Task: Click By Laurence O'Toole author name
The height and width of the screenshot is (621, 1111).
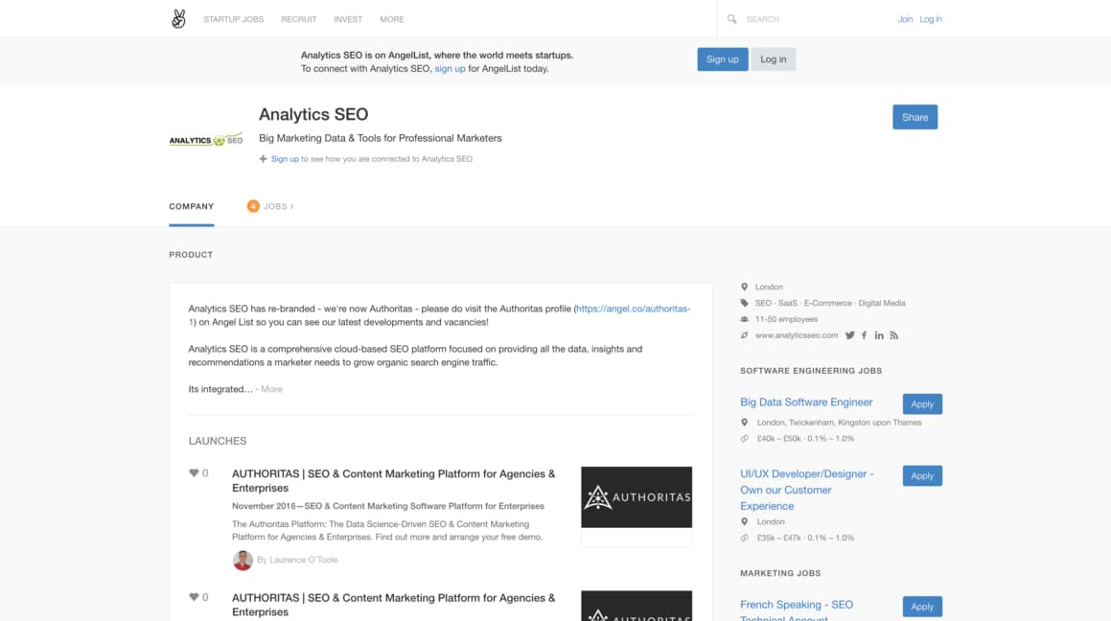Action: [x=297, y=560]
